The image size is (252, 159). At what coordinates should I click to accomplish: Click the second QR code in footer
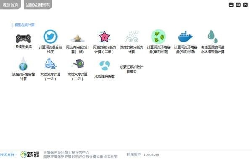click(x=36, y=154)
